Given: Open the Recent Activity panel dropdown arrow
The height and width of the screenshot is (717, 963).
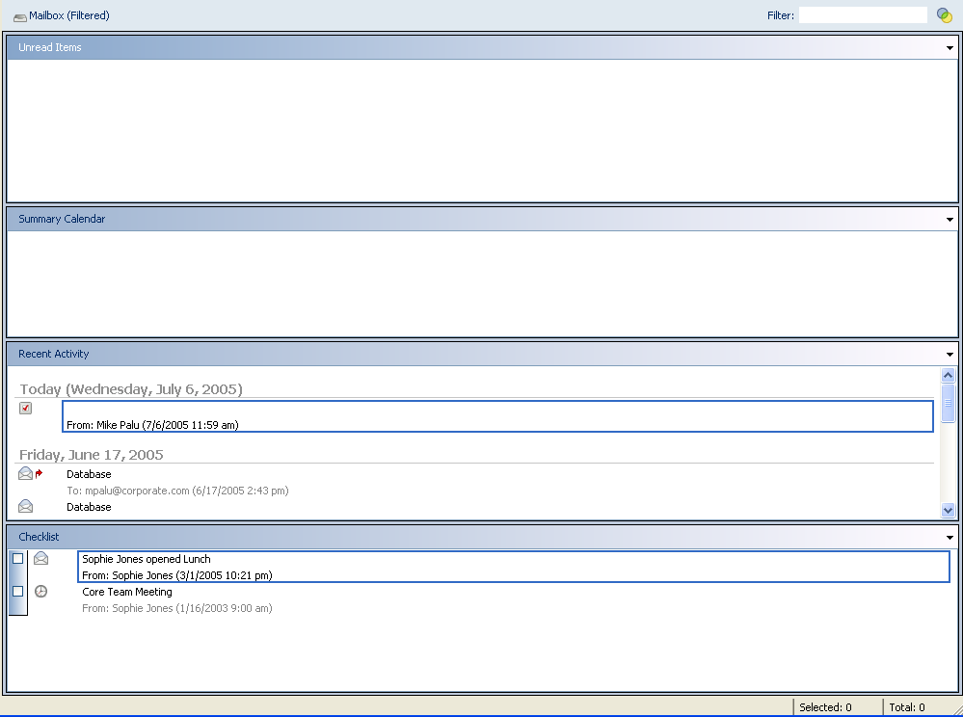Looking at the screenshot, I should tap(950, 355).
